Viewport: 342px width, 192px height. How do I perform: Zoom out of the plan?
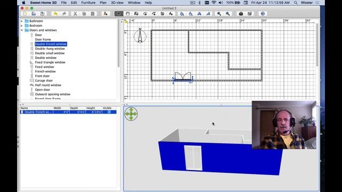(228, 14)
